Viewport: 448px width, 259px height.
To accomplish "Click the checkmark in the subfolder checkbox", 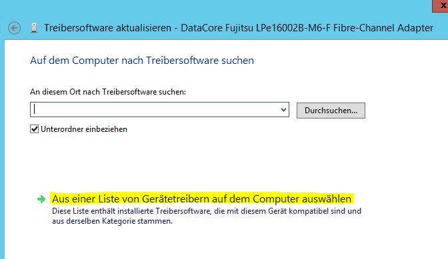I will [x=34, y=129].
